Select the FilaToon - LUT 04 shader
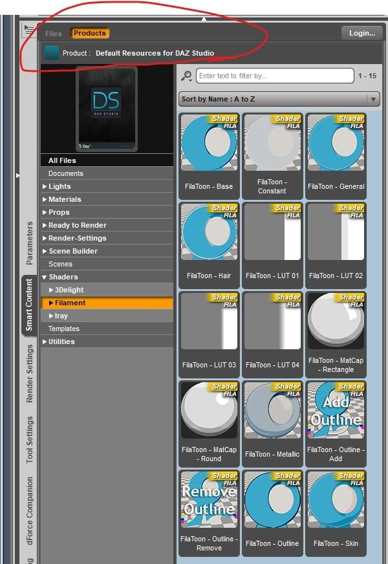Screen dimensions: 388x564 (x=272, y=334)
